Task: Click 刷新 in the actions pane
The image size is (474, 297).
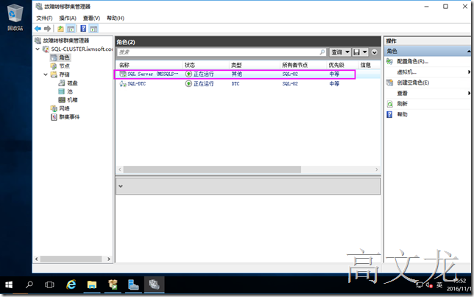Action: [x=403, y=104]
